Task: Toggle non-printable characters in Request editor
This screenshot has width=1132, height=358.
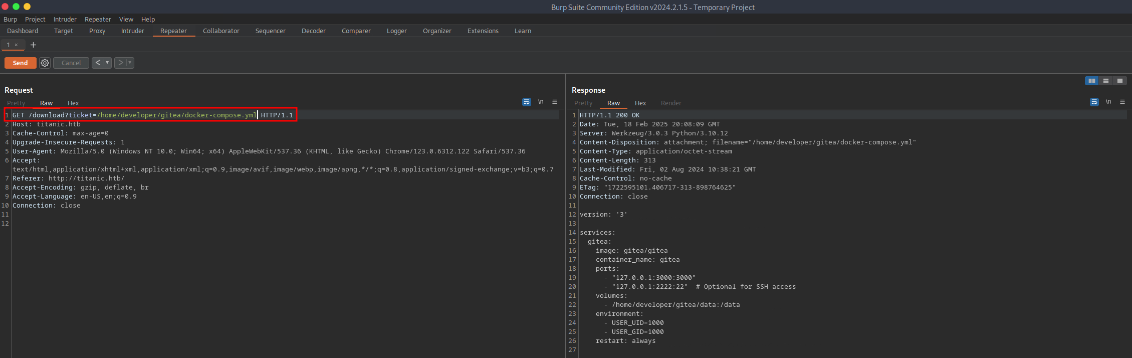Action: point(541,102)
